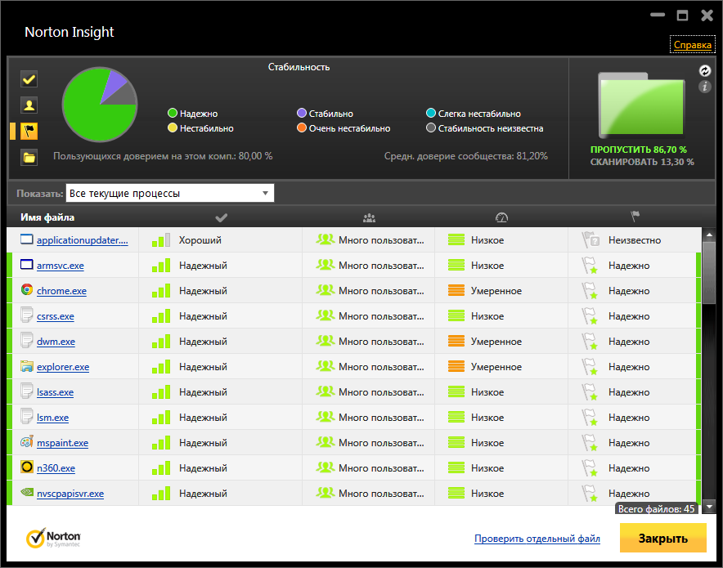The height and width of the screenshot is (568, 723).
Task: Click the orange Очень нестабильно legend swatch
Action: (x=302, y=127)
